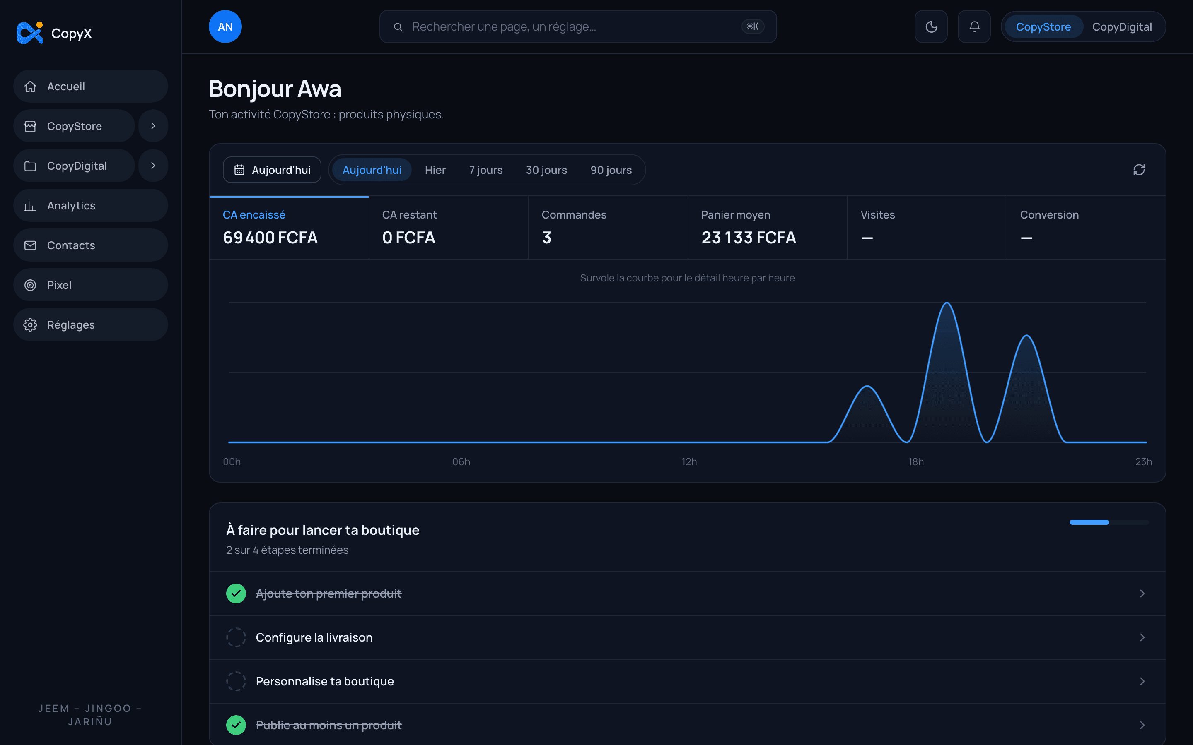
Task: Click the green check for 'Ajoute ton premier produit'
Action: pos(236,594)
